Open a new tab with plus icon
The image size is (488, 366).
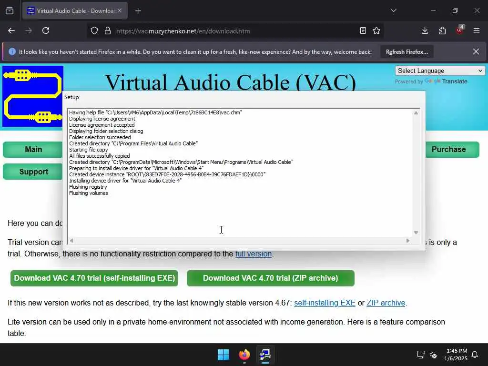coord(138,11)
